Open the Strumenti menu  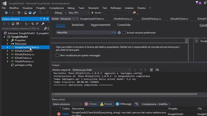click(93, 8)
